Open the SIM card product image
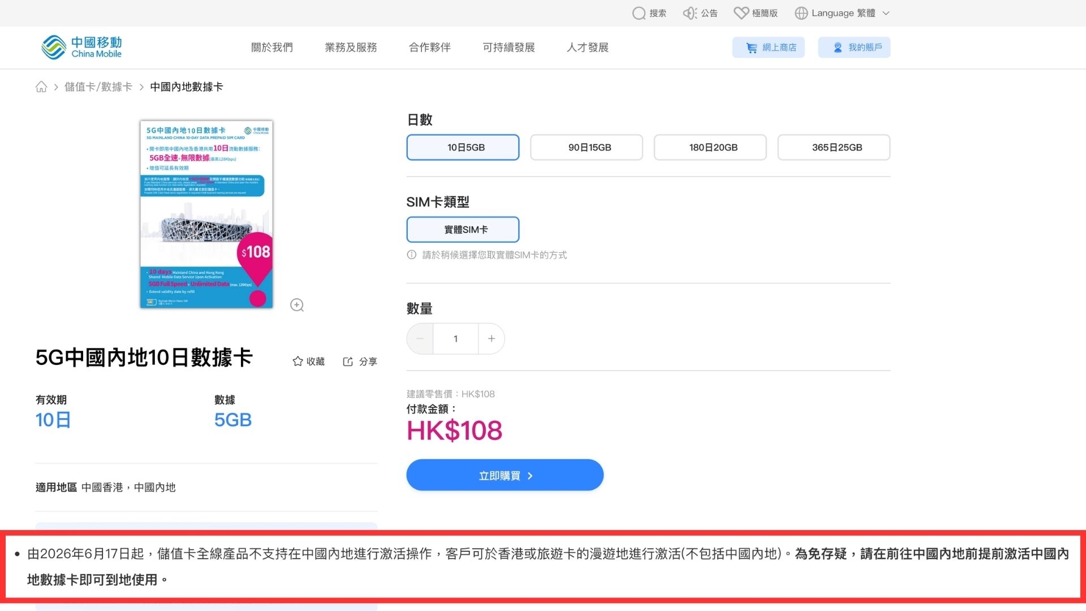The width and height of the screenshot is (1086, 611). (206, 214)
